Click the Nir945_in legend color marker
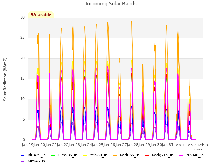The width and height of the screenshot is (224, 168). (x=22, y=162)
